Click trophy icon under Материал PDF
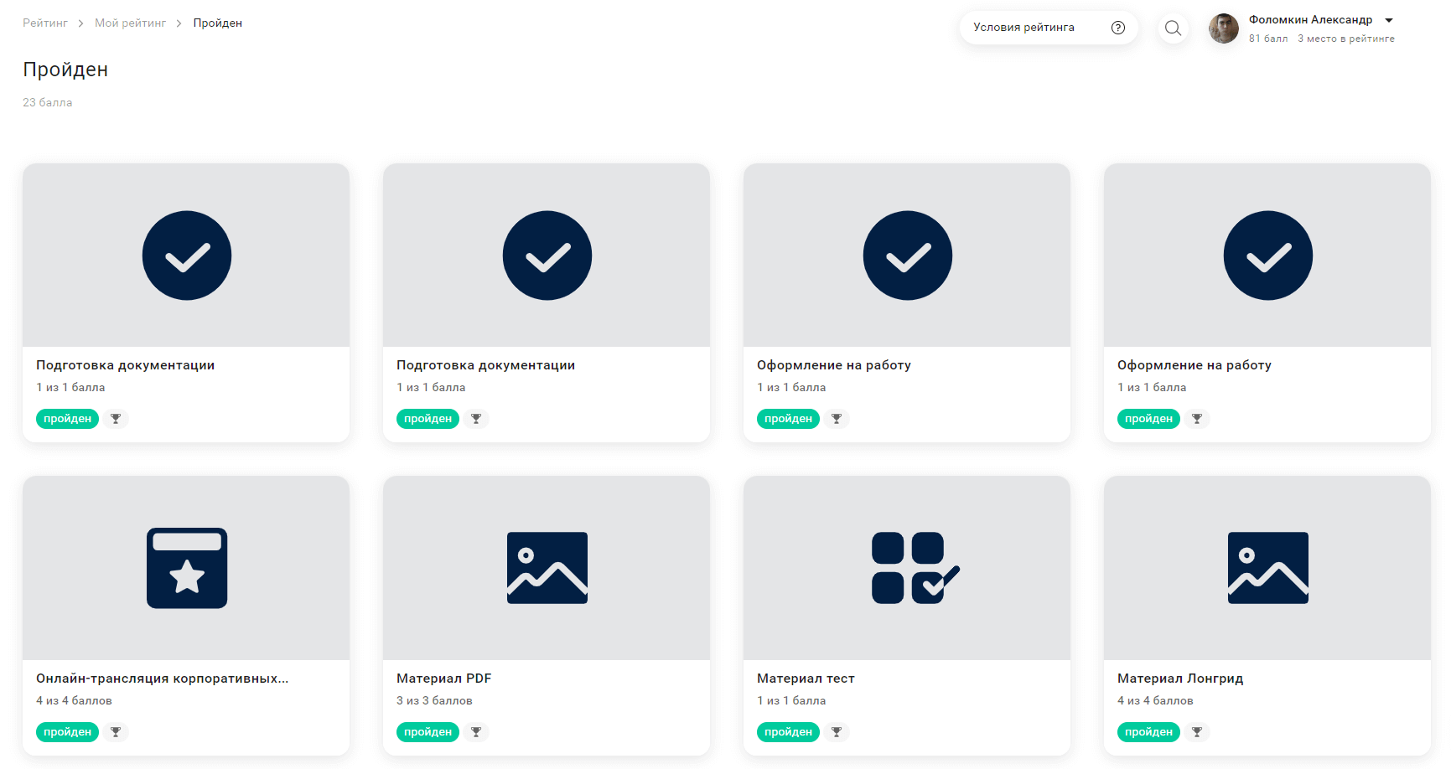 [x=476, y=732]
